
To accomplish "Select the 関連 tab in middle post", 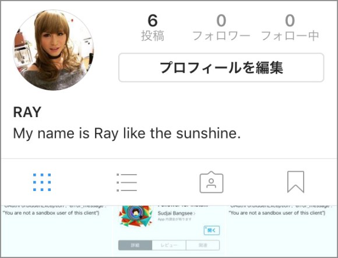I will click(x=203, y=245).
